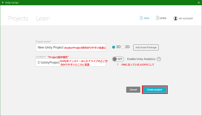Click the Unity Analytics help question mark
Screen dimensions: 202x116
159,59
